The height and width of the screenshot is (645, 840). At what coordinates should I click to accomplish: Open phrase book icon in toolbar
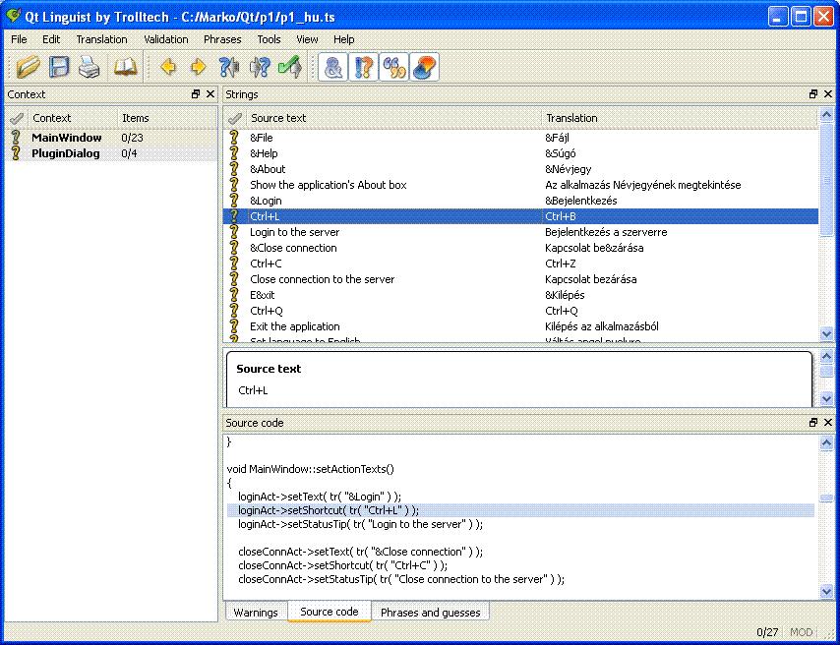(125, 67)
